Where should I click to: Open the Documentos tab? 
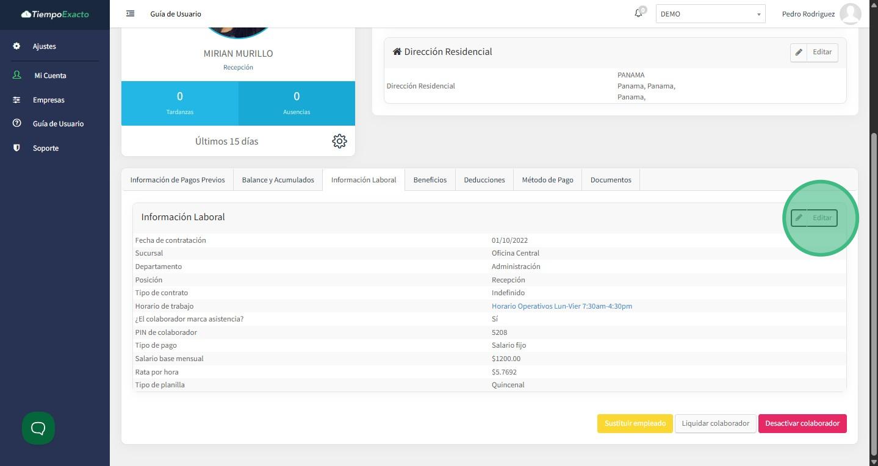pyautogui.click(x=610, y=180)
